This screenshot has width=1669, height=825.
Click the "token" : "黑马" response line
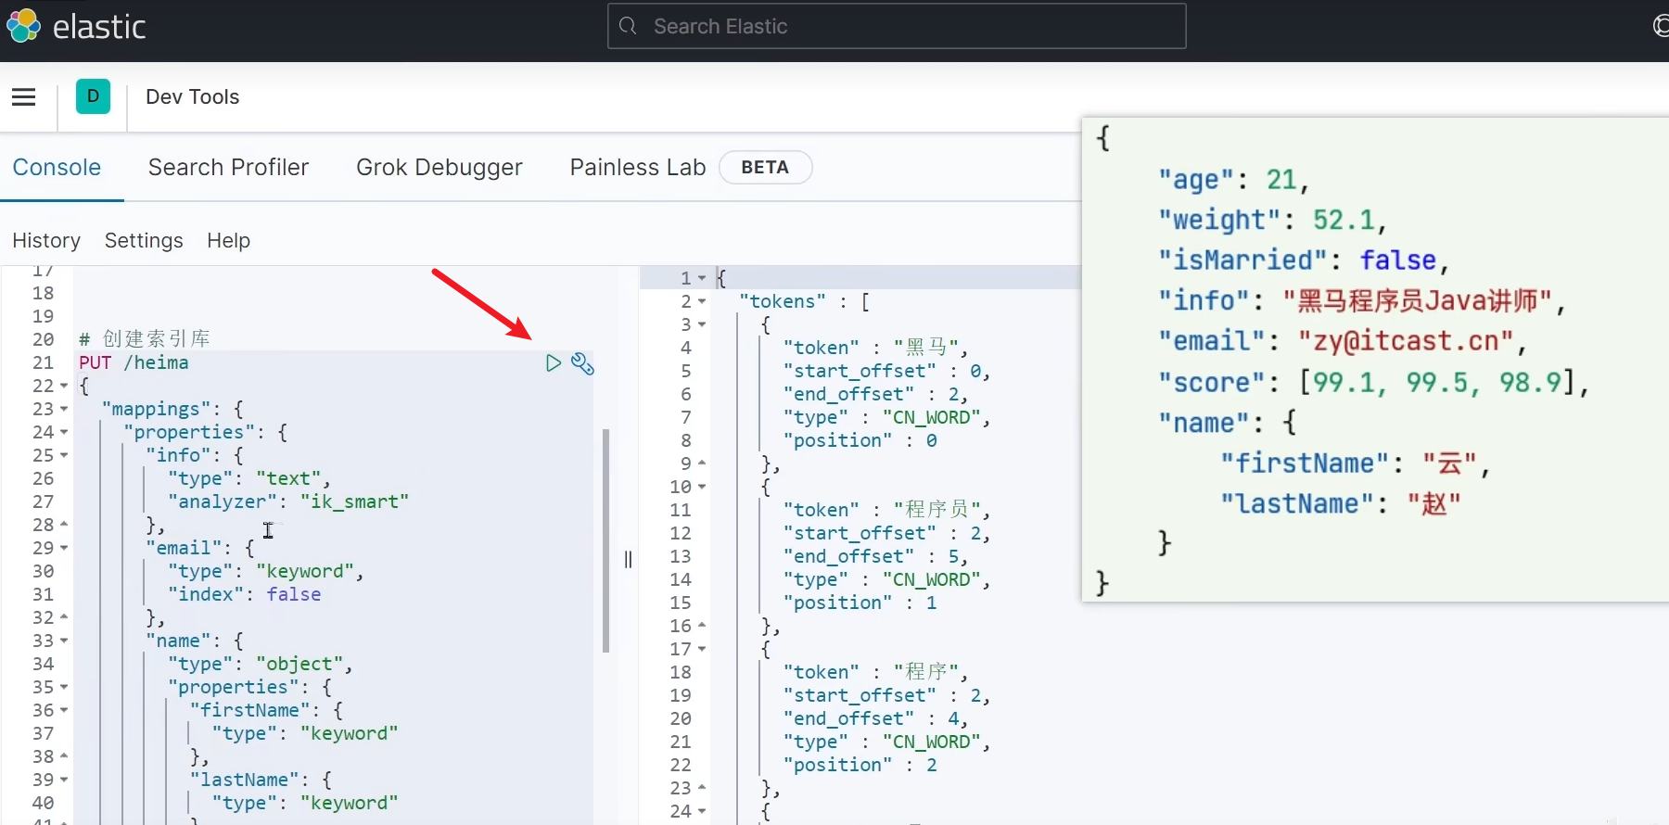pyautogui.click(x=876, y=348)
